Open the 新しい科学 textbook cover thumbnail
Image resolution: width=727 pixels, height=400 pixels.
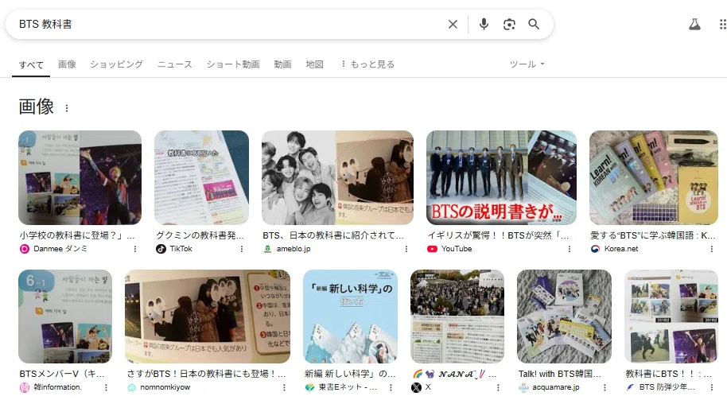tap(350, 317)
